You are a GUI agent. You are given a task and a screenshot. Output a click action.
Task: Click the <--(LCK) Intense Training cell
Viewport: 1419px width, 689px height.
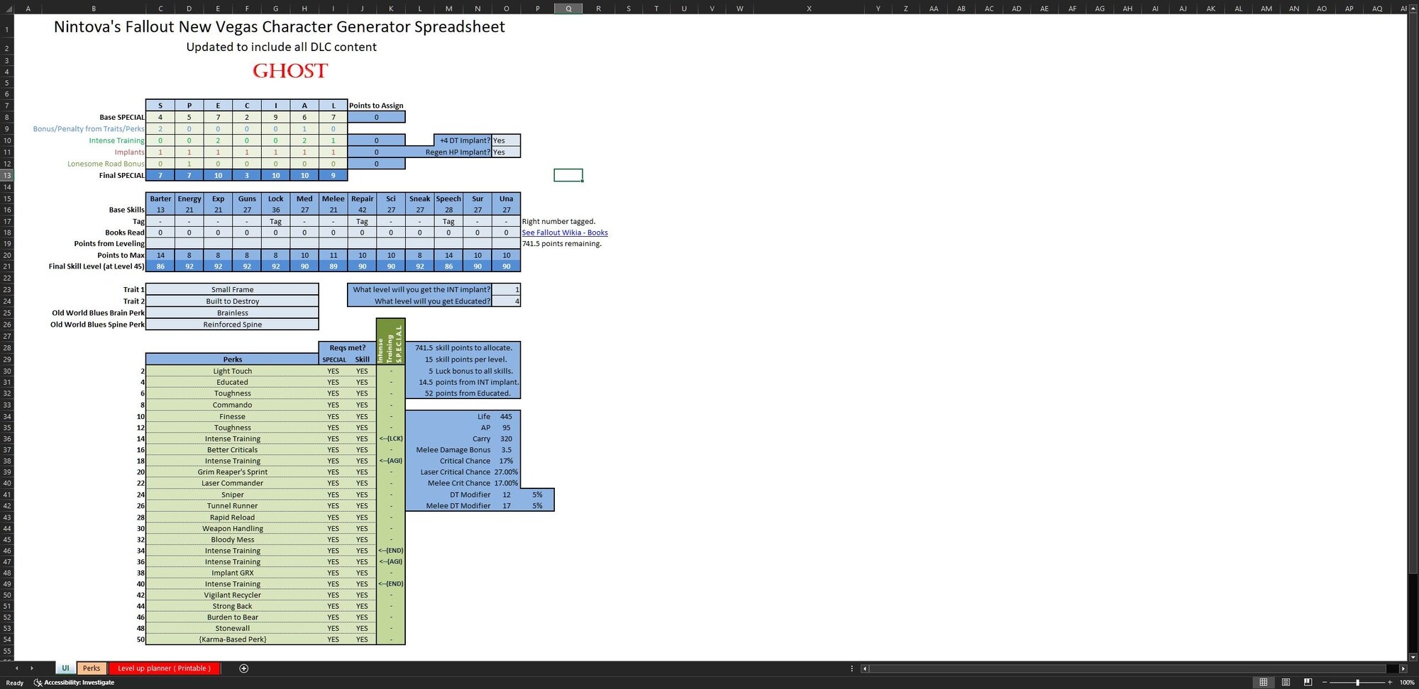point(391,439)
